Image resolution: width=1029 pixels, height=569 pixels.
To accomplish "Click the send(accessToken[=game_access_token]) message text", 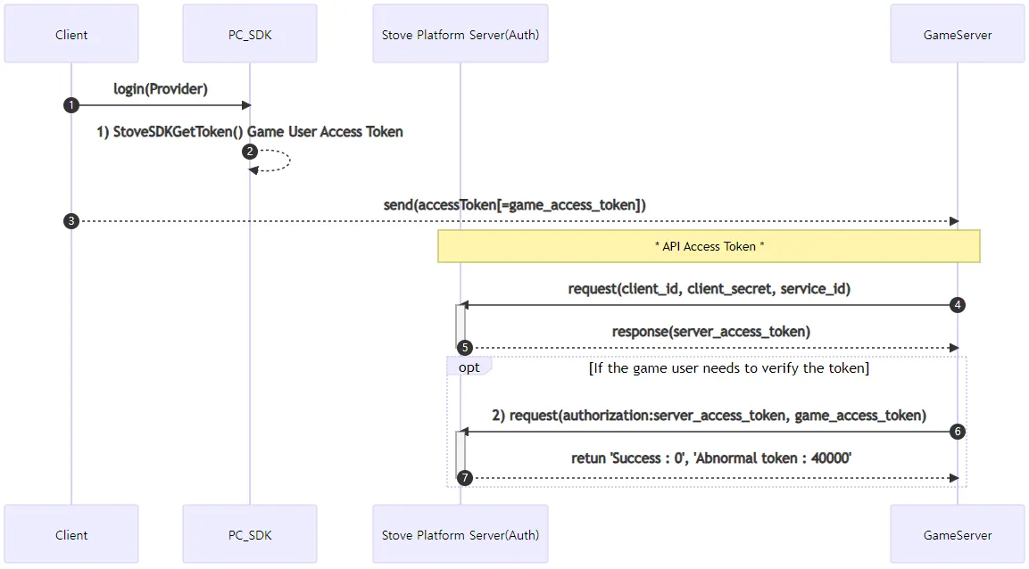I will click(514, 205).
